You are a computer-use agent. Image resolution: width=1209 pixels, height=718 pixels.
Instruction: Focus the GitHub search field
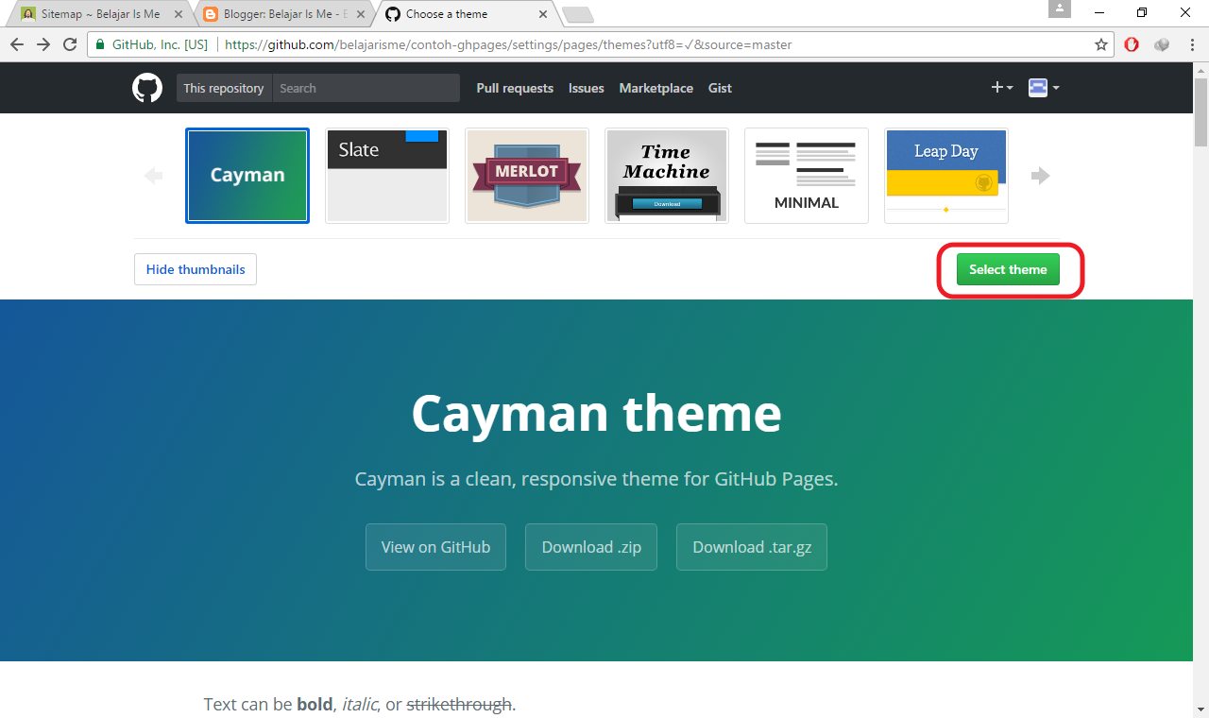pos(366,88)
